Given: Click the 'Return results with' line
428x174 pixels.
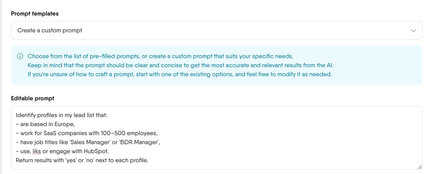Looking at the screenshot, I should click(x=82, y=160).
